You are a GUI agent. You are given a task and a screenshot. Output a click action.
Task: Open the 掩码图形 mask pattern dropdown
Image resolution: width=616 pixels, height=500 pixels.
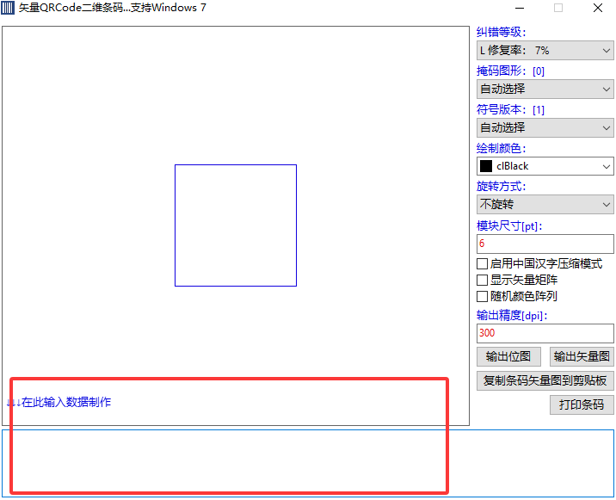click(545, 89)
